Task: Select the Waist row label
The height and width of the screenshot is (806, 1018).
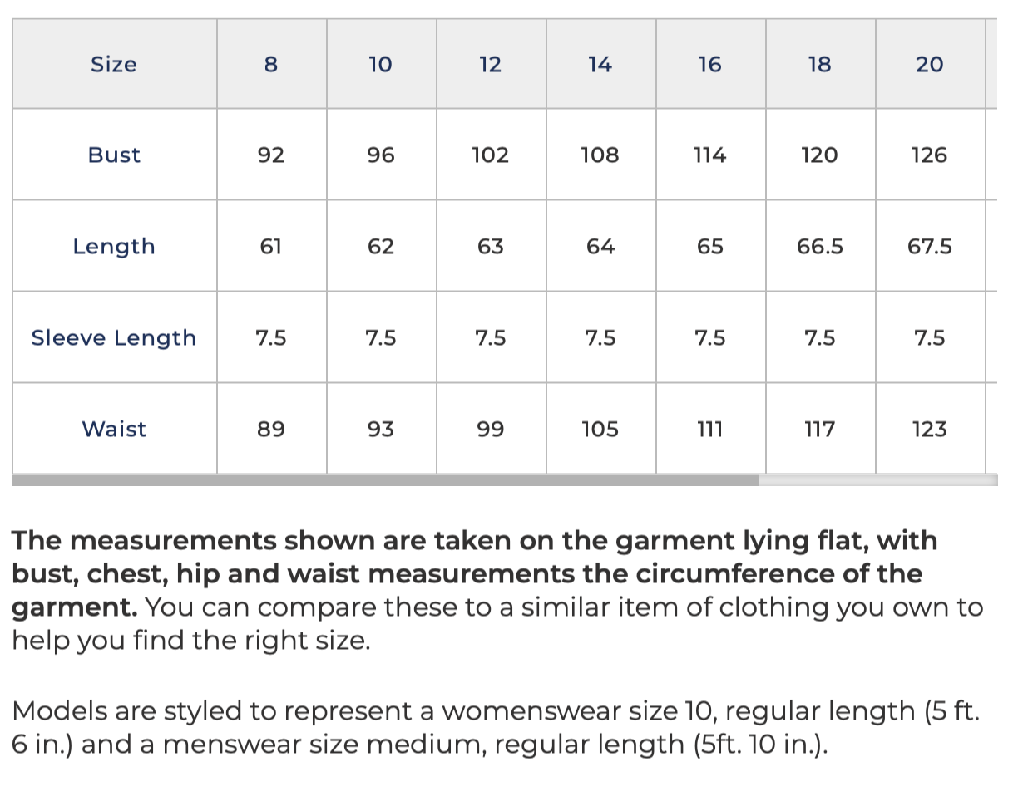Action: tap(115, 429)
